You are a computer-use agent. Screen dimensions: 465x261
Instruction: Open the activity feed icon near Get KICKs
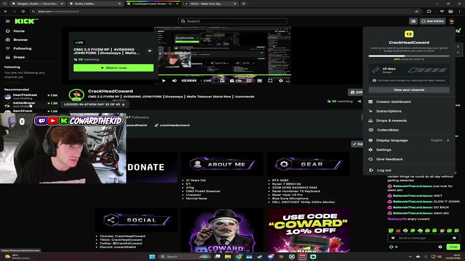[413, 21]
